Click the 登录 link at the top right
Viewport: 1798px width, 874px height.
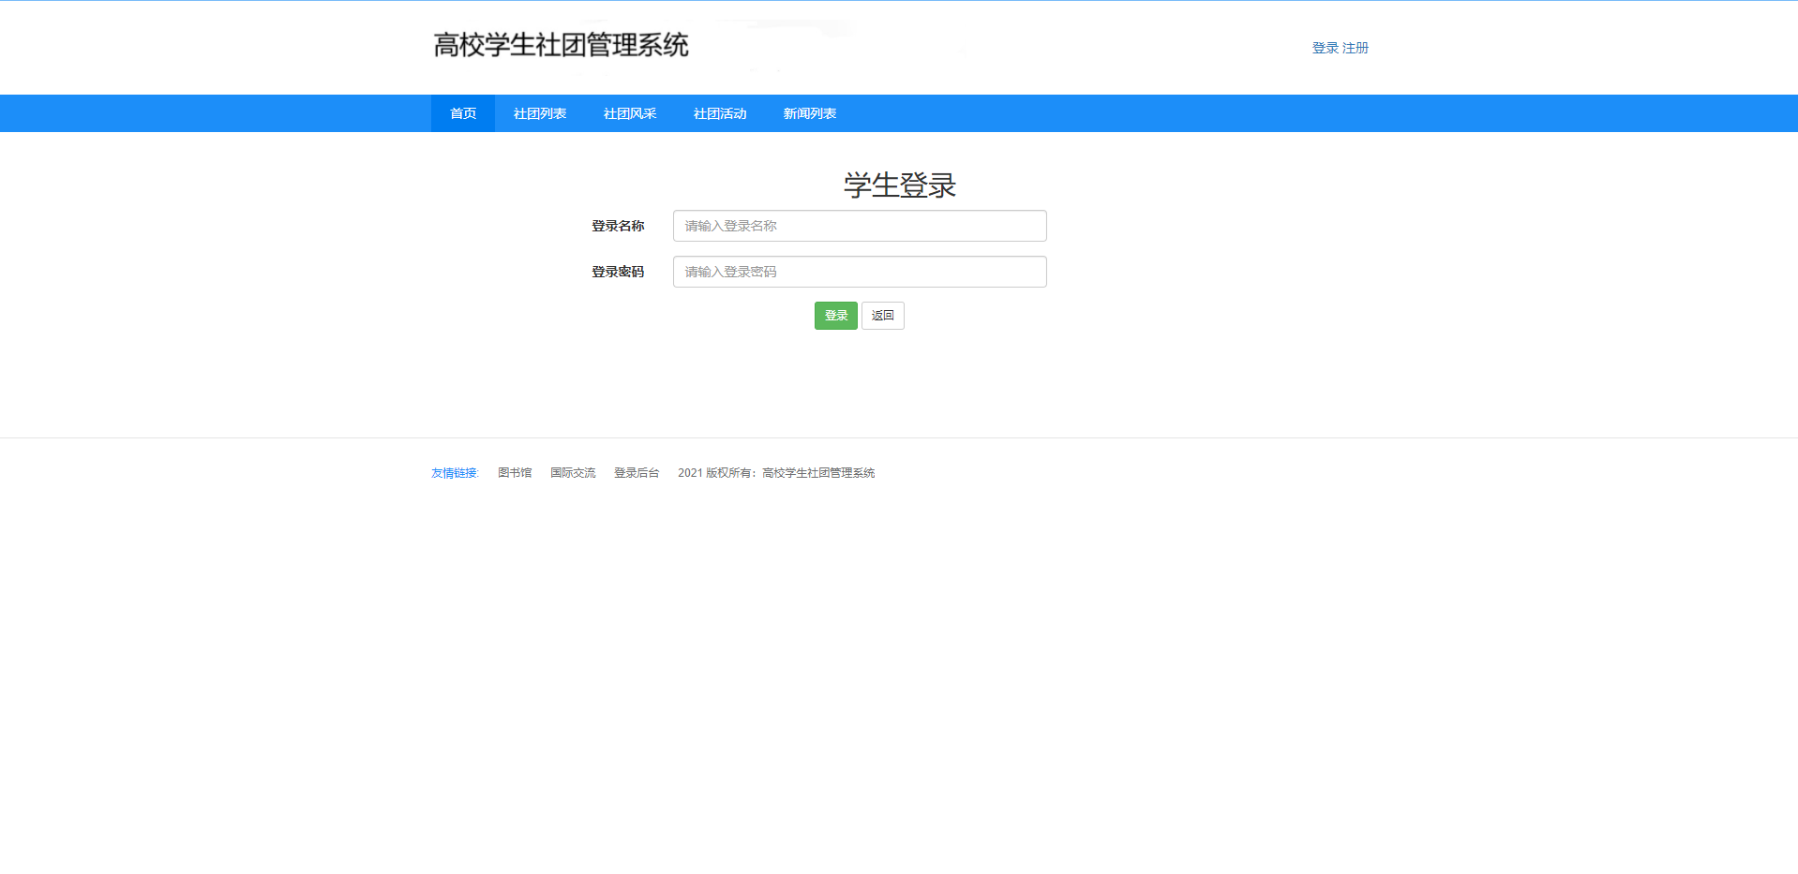pyautogui.click(x=1325, y=48)
